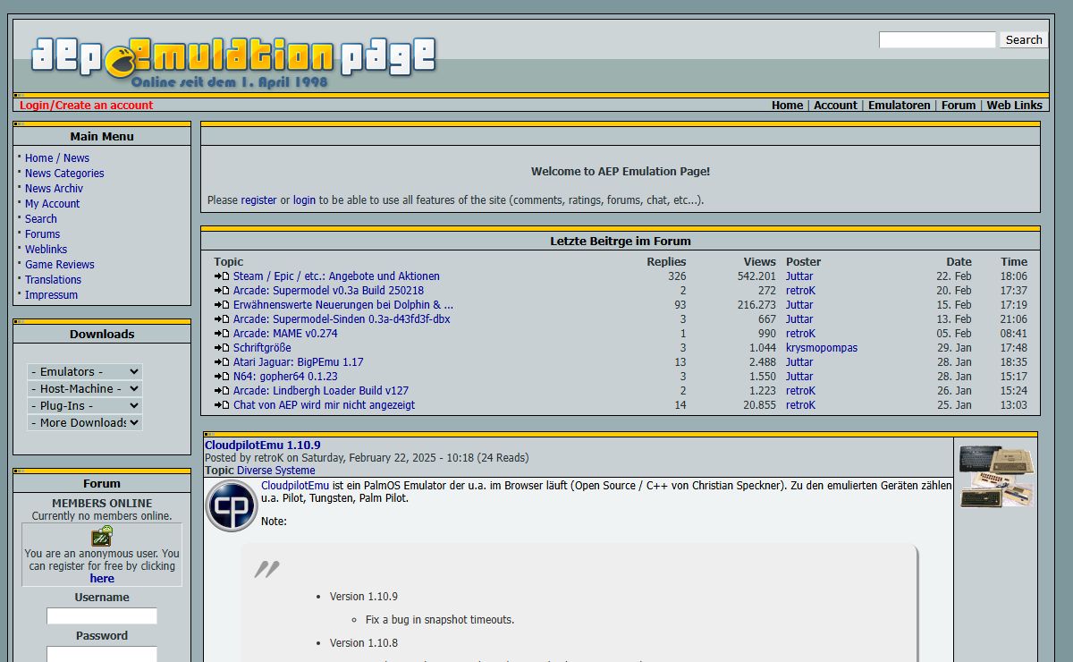The height and width of the screenshot is (662, 1073).
Task: Click the Home top navigation item
Action: pyautogui.click(x=787, y=105)
